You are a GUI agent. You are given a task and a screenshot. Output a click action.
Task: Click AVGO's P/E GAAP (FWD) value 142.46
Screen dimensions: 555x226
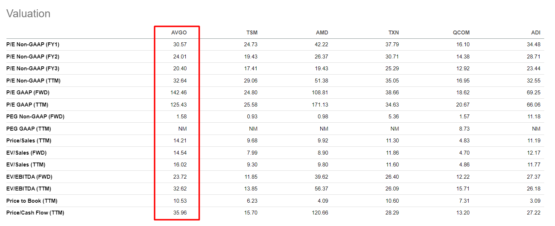(x=179, y=93)
